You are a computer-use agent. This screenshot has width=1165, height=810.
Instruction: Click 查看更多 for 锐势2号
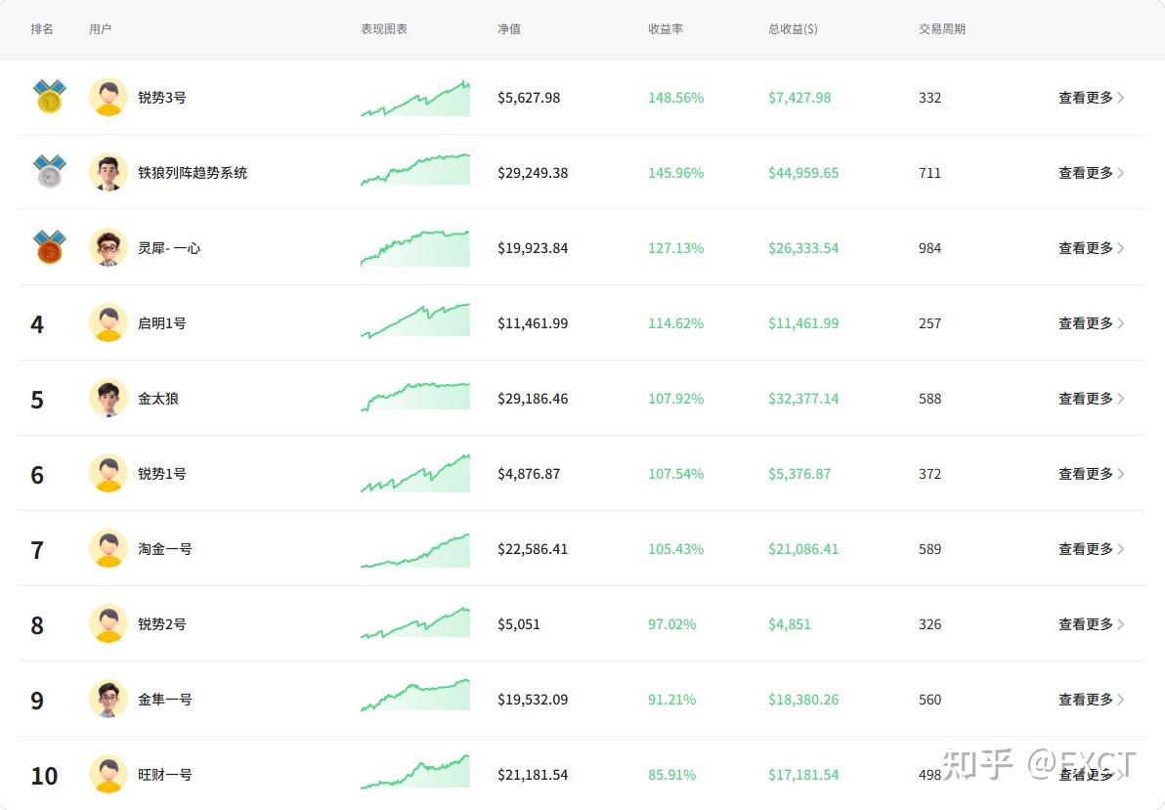(x=1091, y=623)
